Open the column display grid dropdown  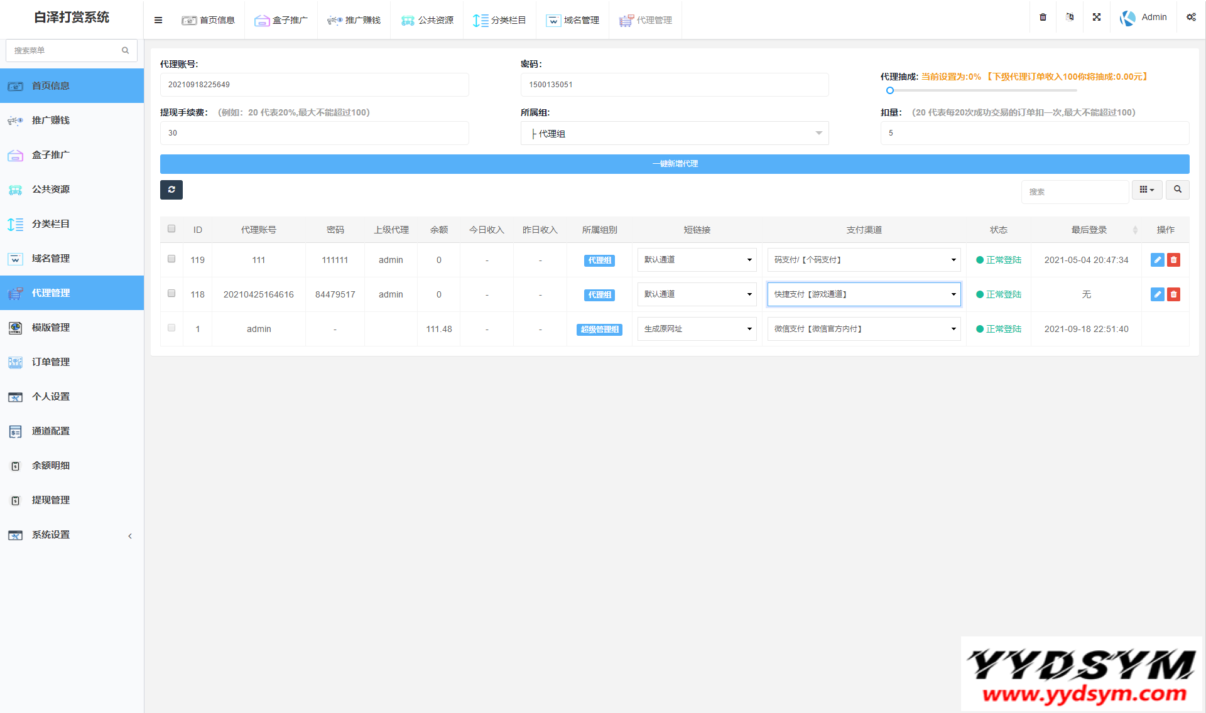tap(1147, 190)
